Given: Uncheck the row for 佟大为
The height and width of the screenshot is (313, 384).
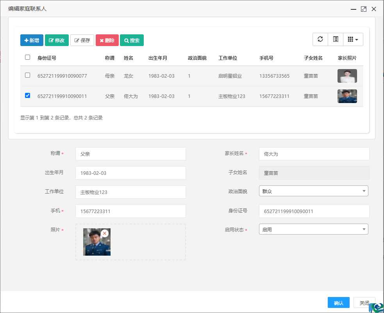Looking at the screenshot, I should [27, 96].
